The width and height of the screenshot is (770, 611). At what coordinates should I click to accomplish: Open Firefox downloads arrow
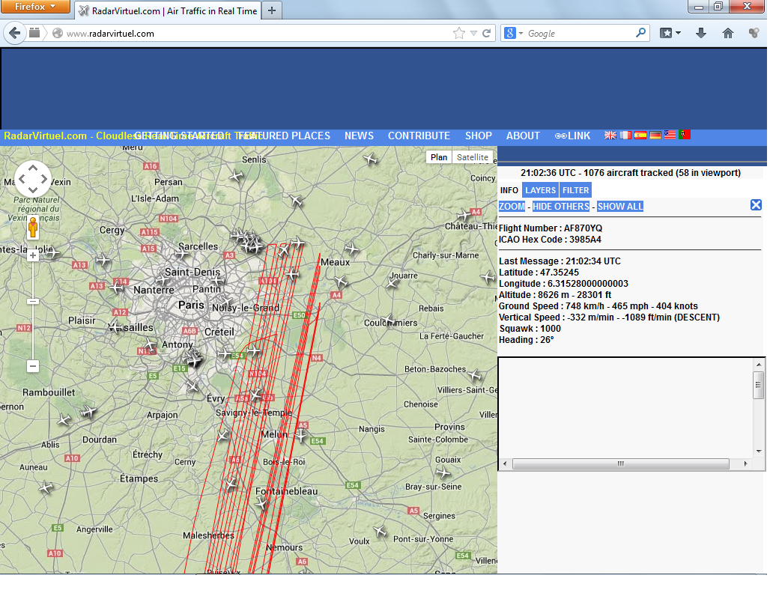701,34
